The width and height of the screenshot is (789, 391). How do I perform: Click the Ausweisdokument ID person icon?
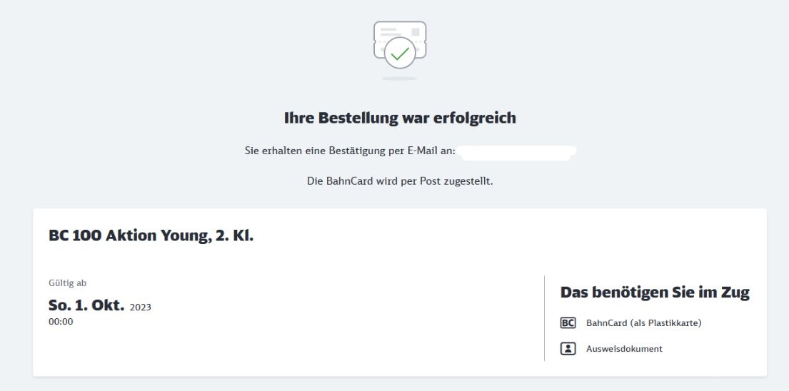point(568,348)
